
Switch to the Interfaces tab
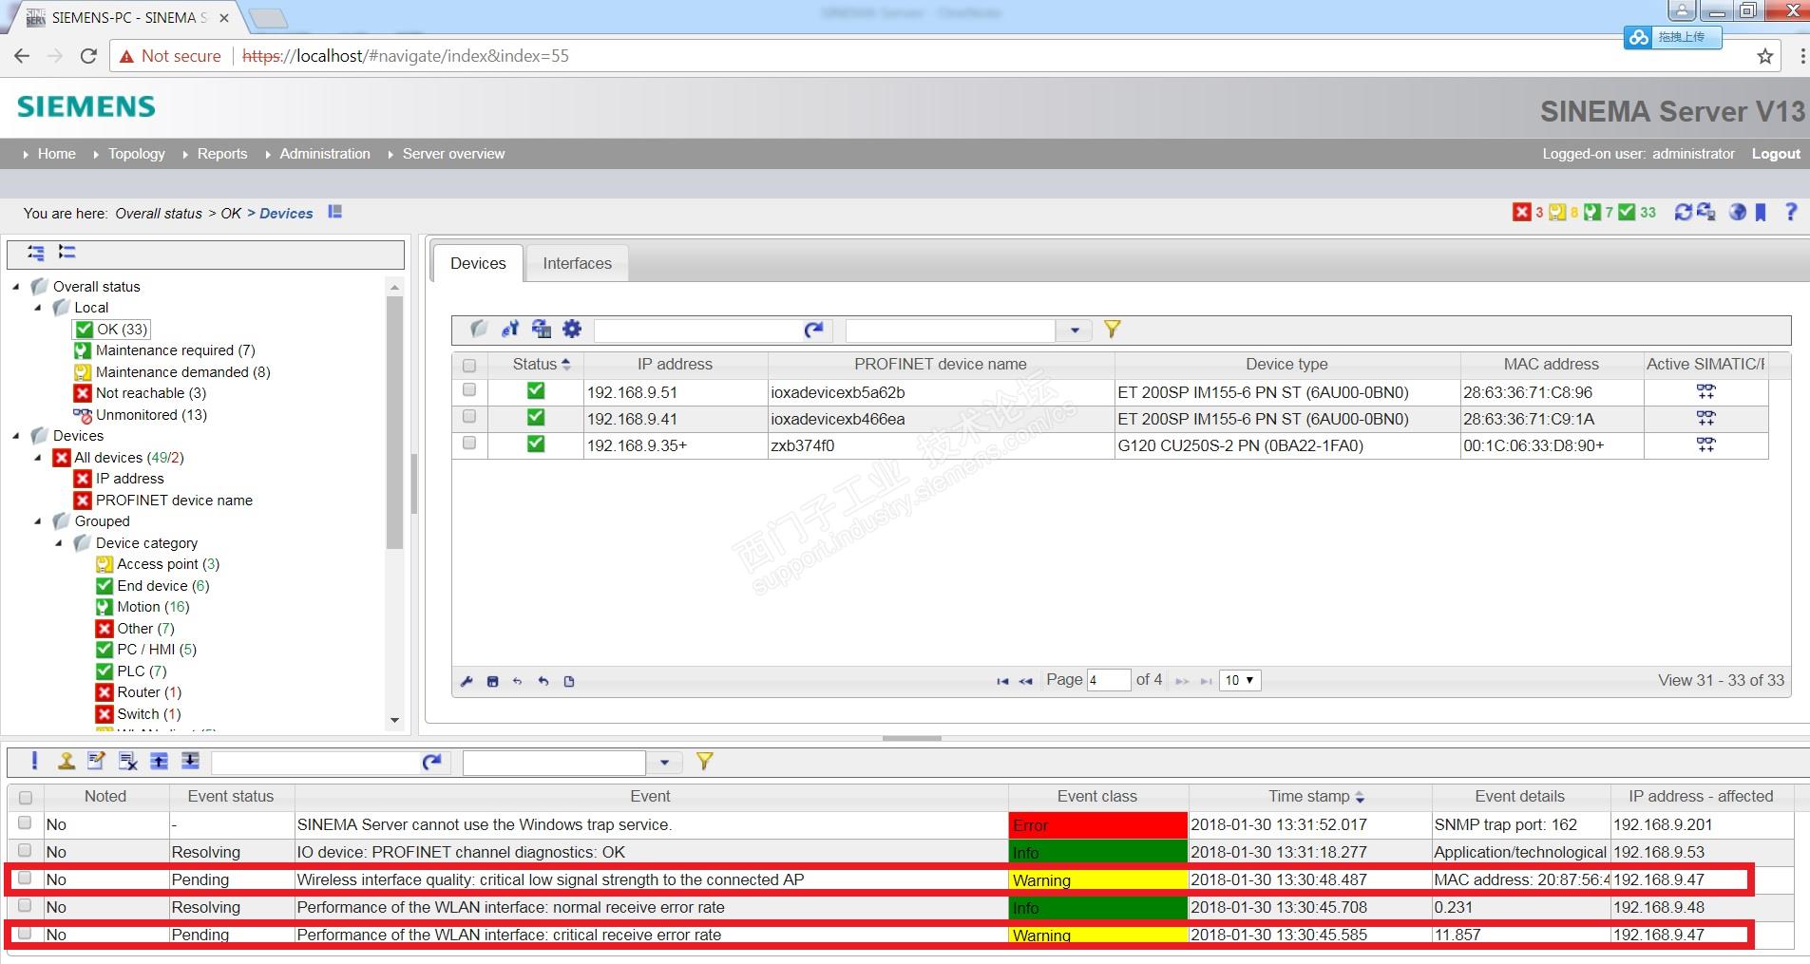point(577,264)
